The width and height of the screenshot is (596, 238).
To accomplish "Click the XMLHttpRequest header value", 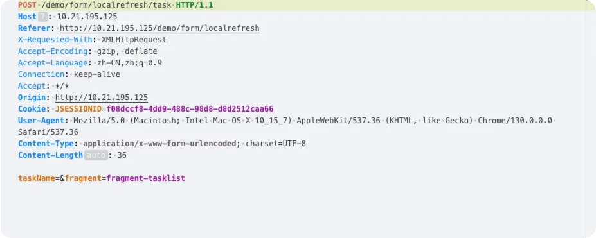I will click(134, 40).
